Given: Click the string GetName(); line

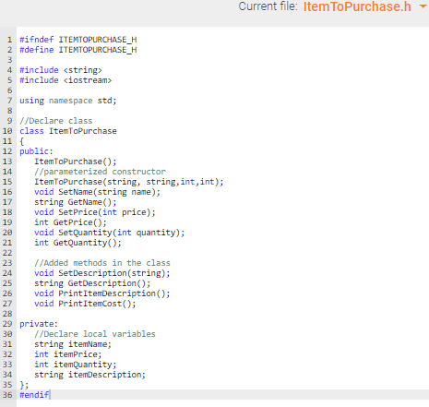Looking at the screenshot, I should click(76, 202).
